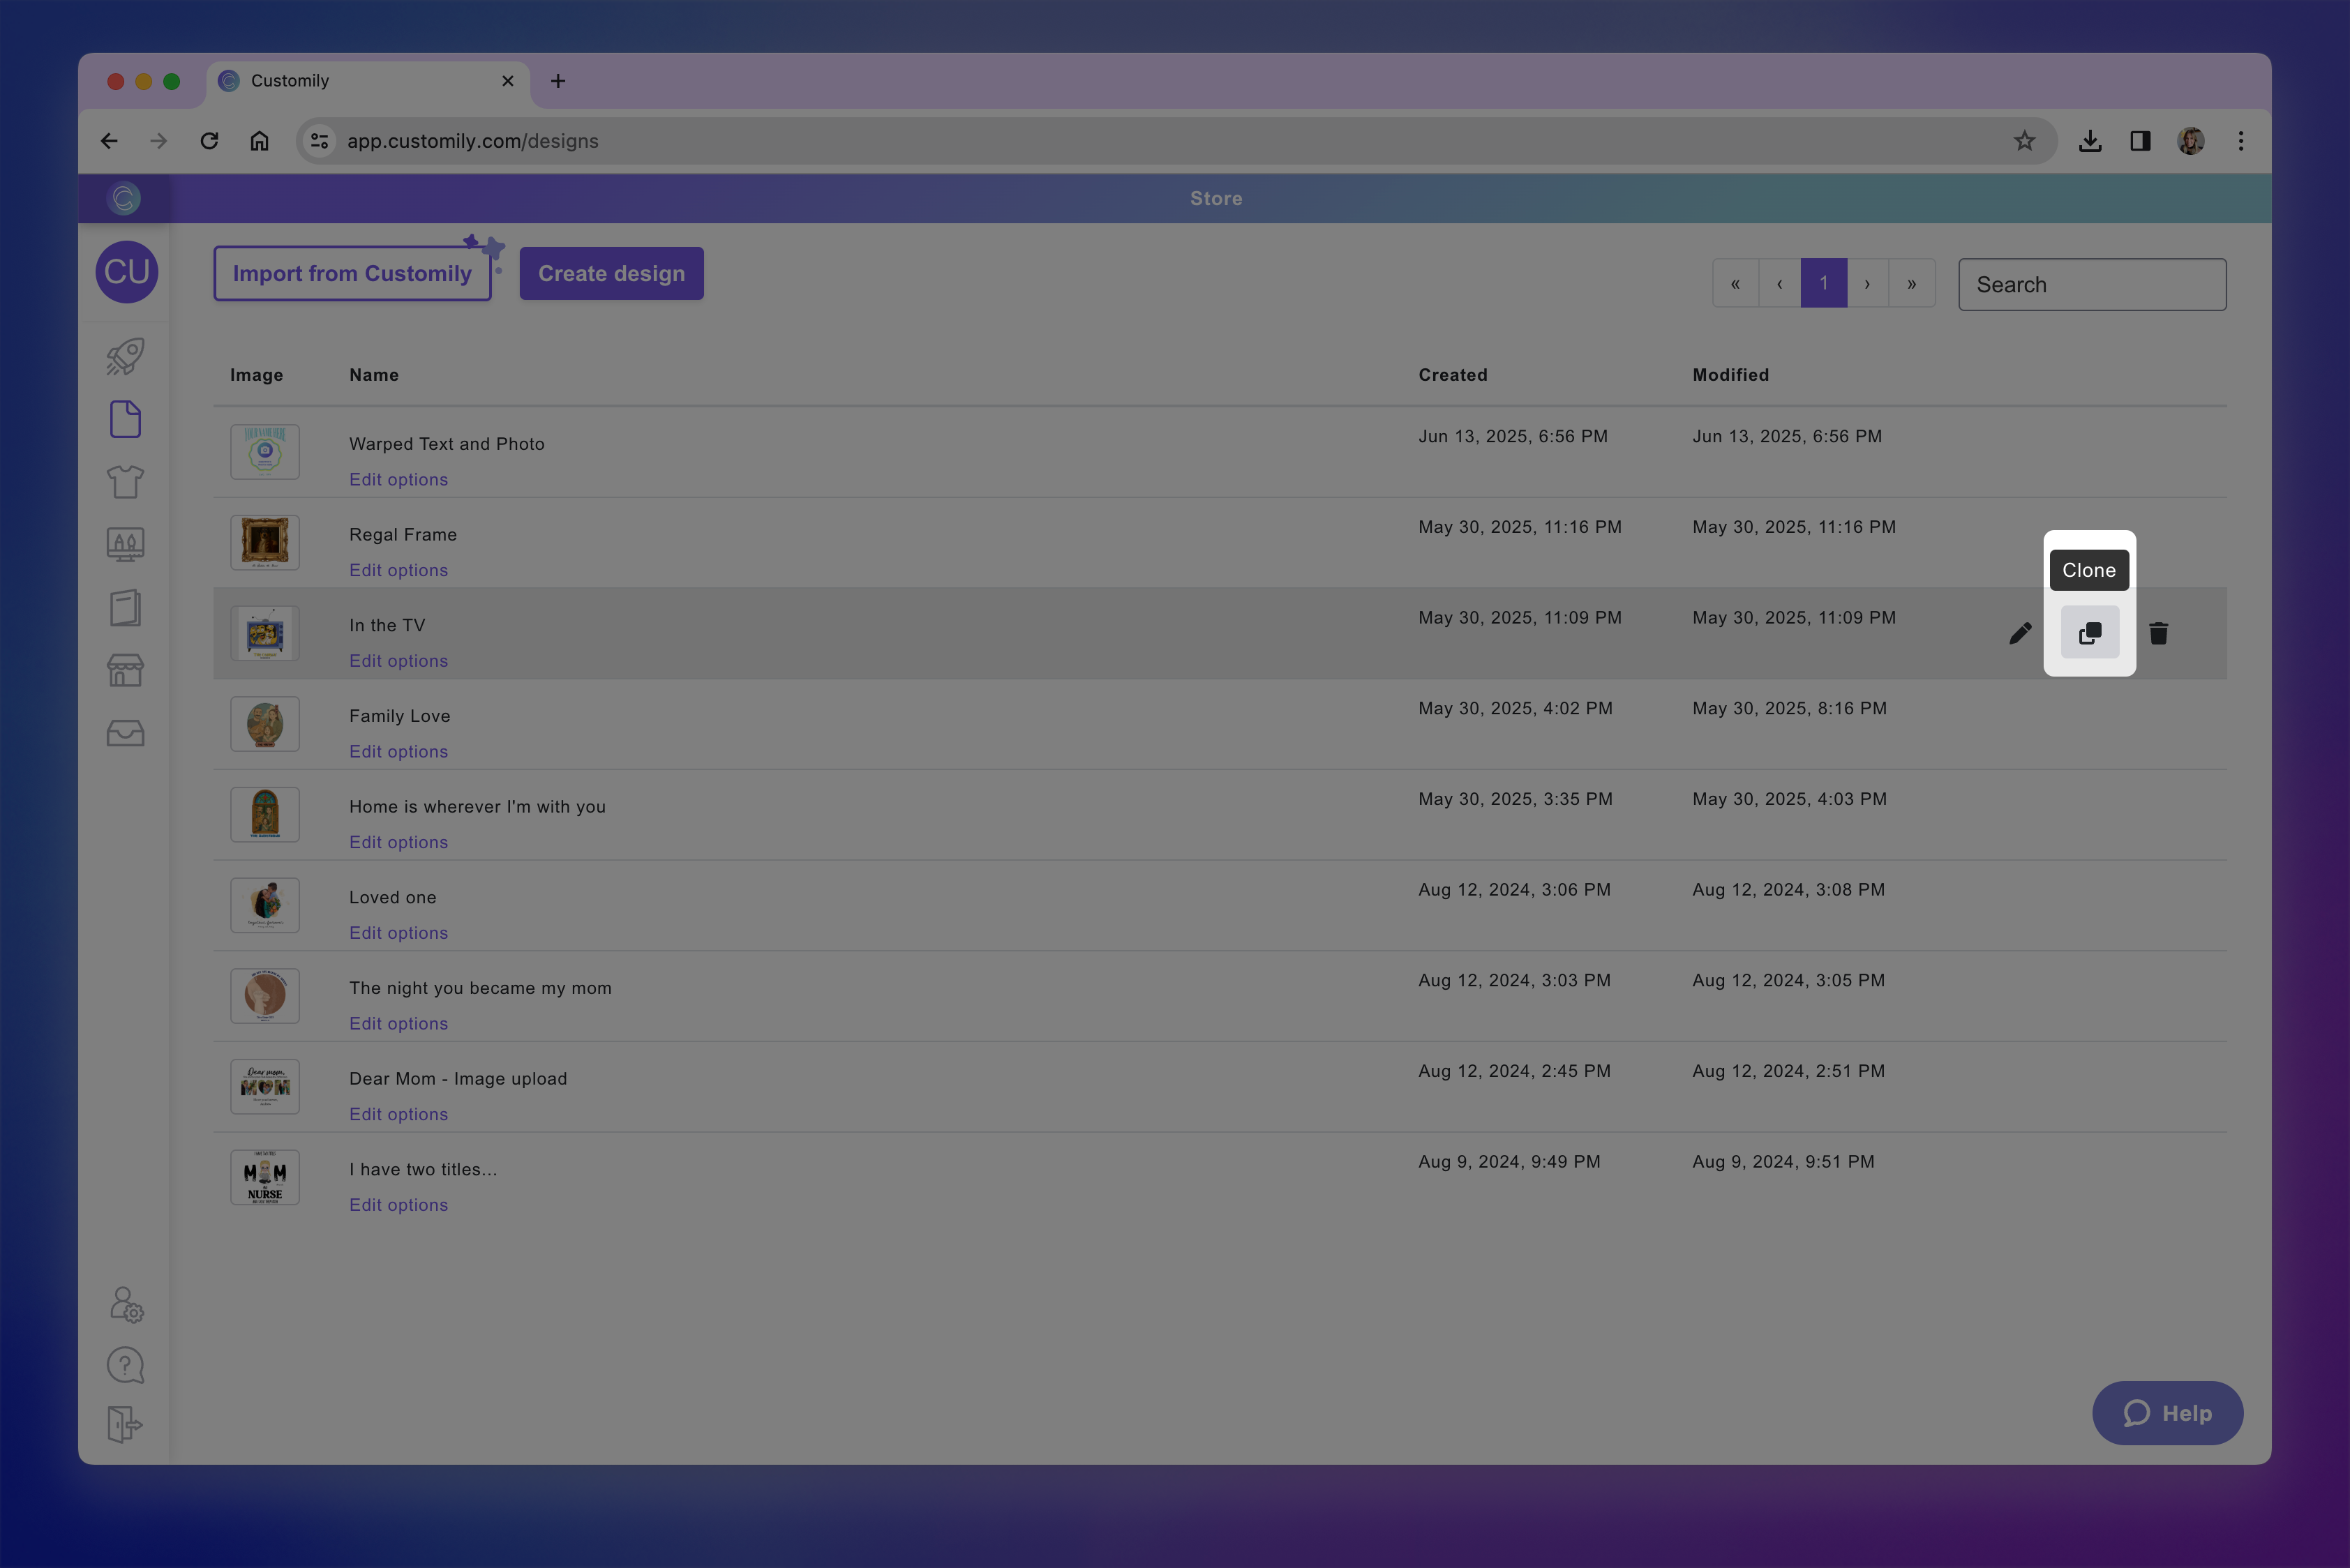The height and width of the screenshot is (1568, 2350).
Task: Click the Clone icon for In the TV
Action: tap(2089, 633)
